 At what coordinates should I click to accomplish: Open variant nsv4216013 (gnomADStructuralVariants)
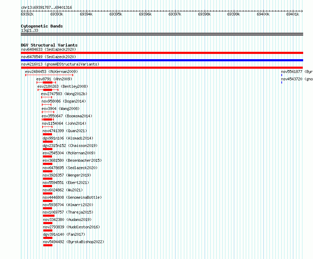pyautogui.click(x=60, y=64)
